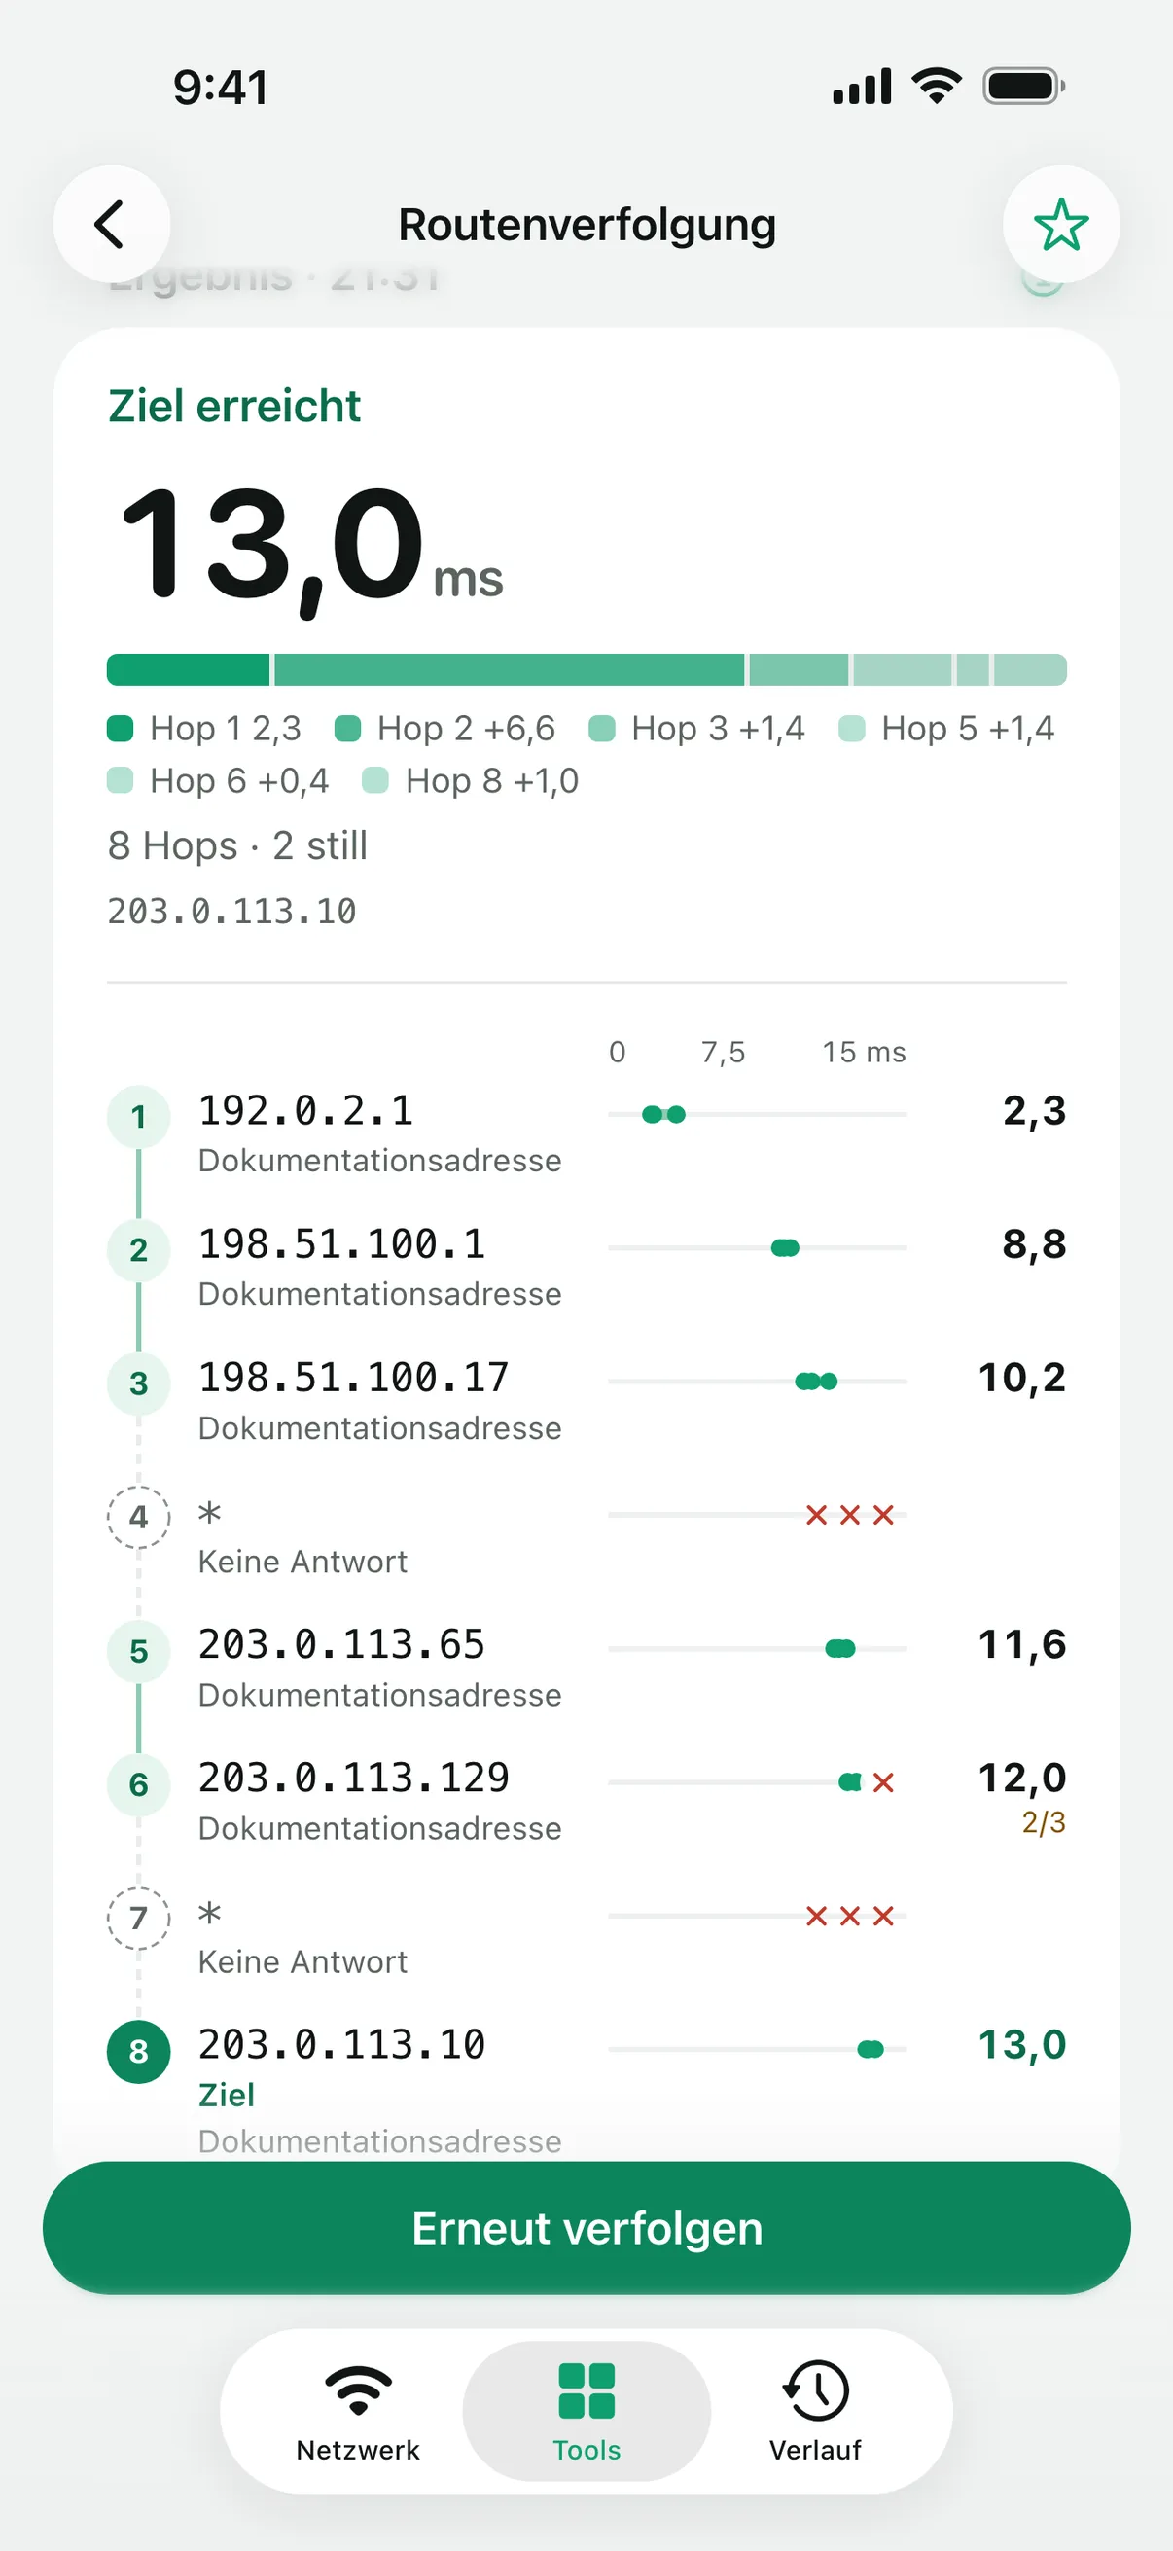This screenshot has width=1173, height=2551.
Task: Tap the back arrow button
Action: (x=111, y=224)
